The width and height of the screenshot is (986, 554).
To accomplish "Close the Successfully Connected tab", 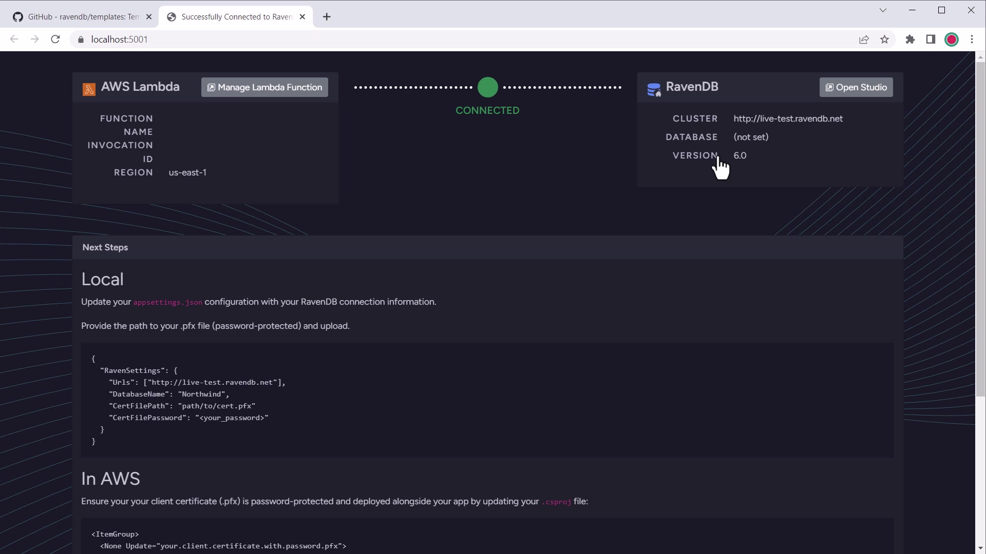I will [302, 17].
